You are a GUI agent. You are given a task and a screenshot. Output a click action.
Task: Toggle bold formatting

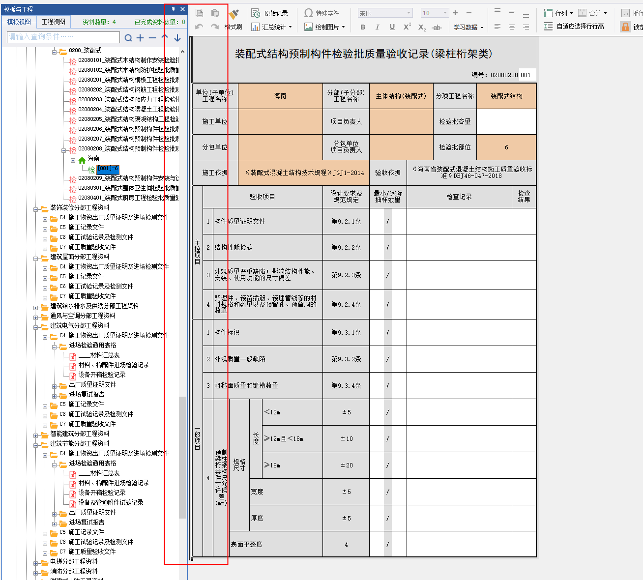click(363, 27)
